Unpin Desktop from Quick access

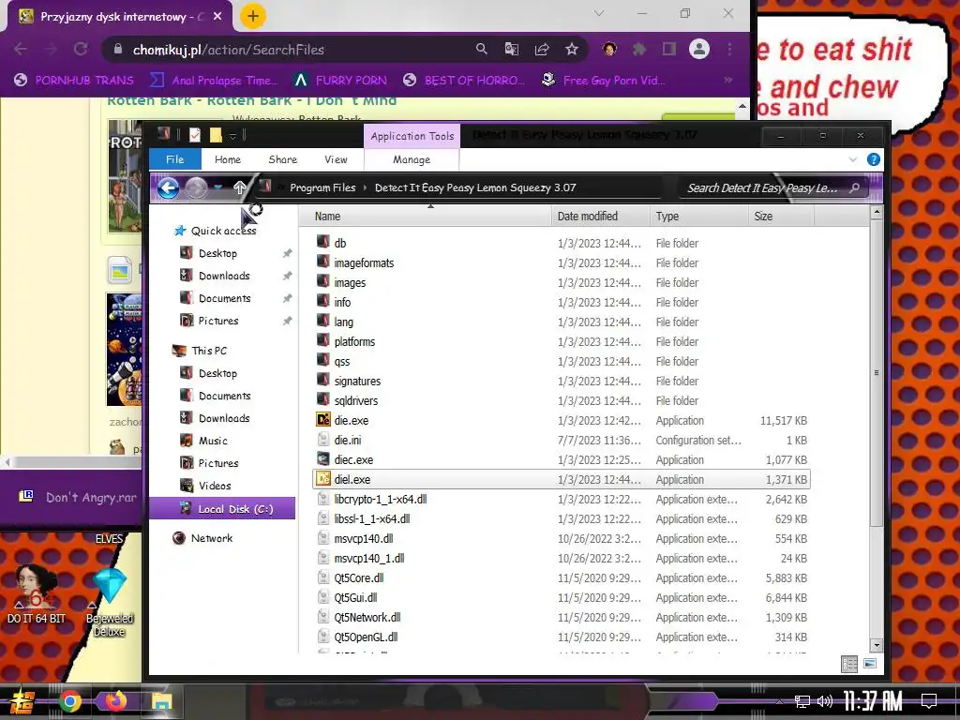[x=287, y=253]
